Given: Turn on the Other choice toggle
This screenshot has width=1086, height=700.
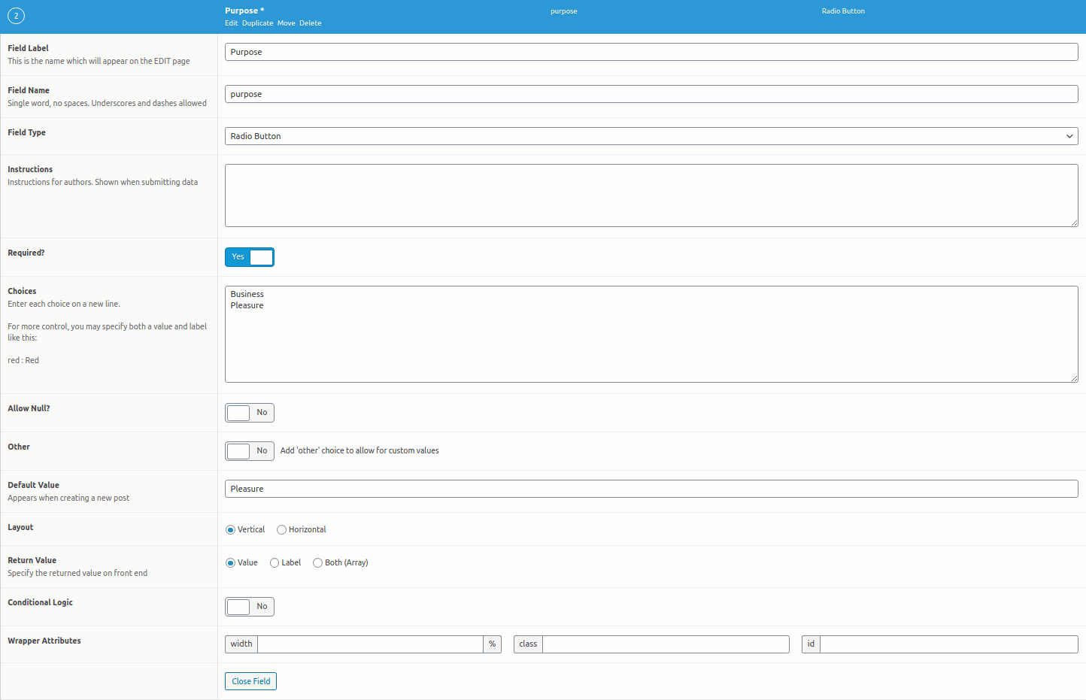Looking at the screenshot, I should pyautogui.click(x=250, y=450).
